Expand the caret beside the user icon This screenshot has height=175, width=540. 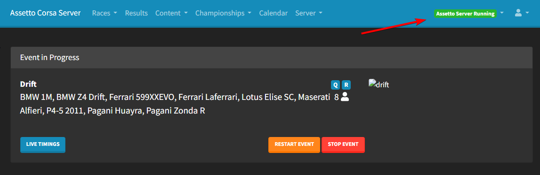(527, 13)
